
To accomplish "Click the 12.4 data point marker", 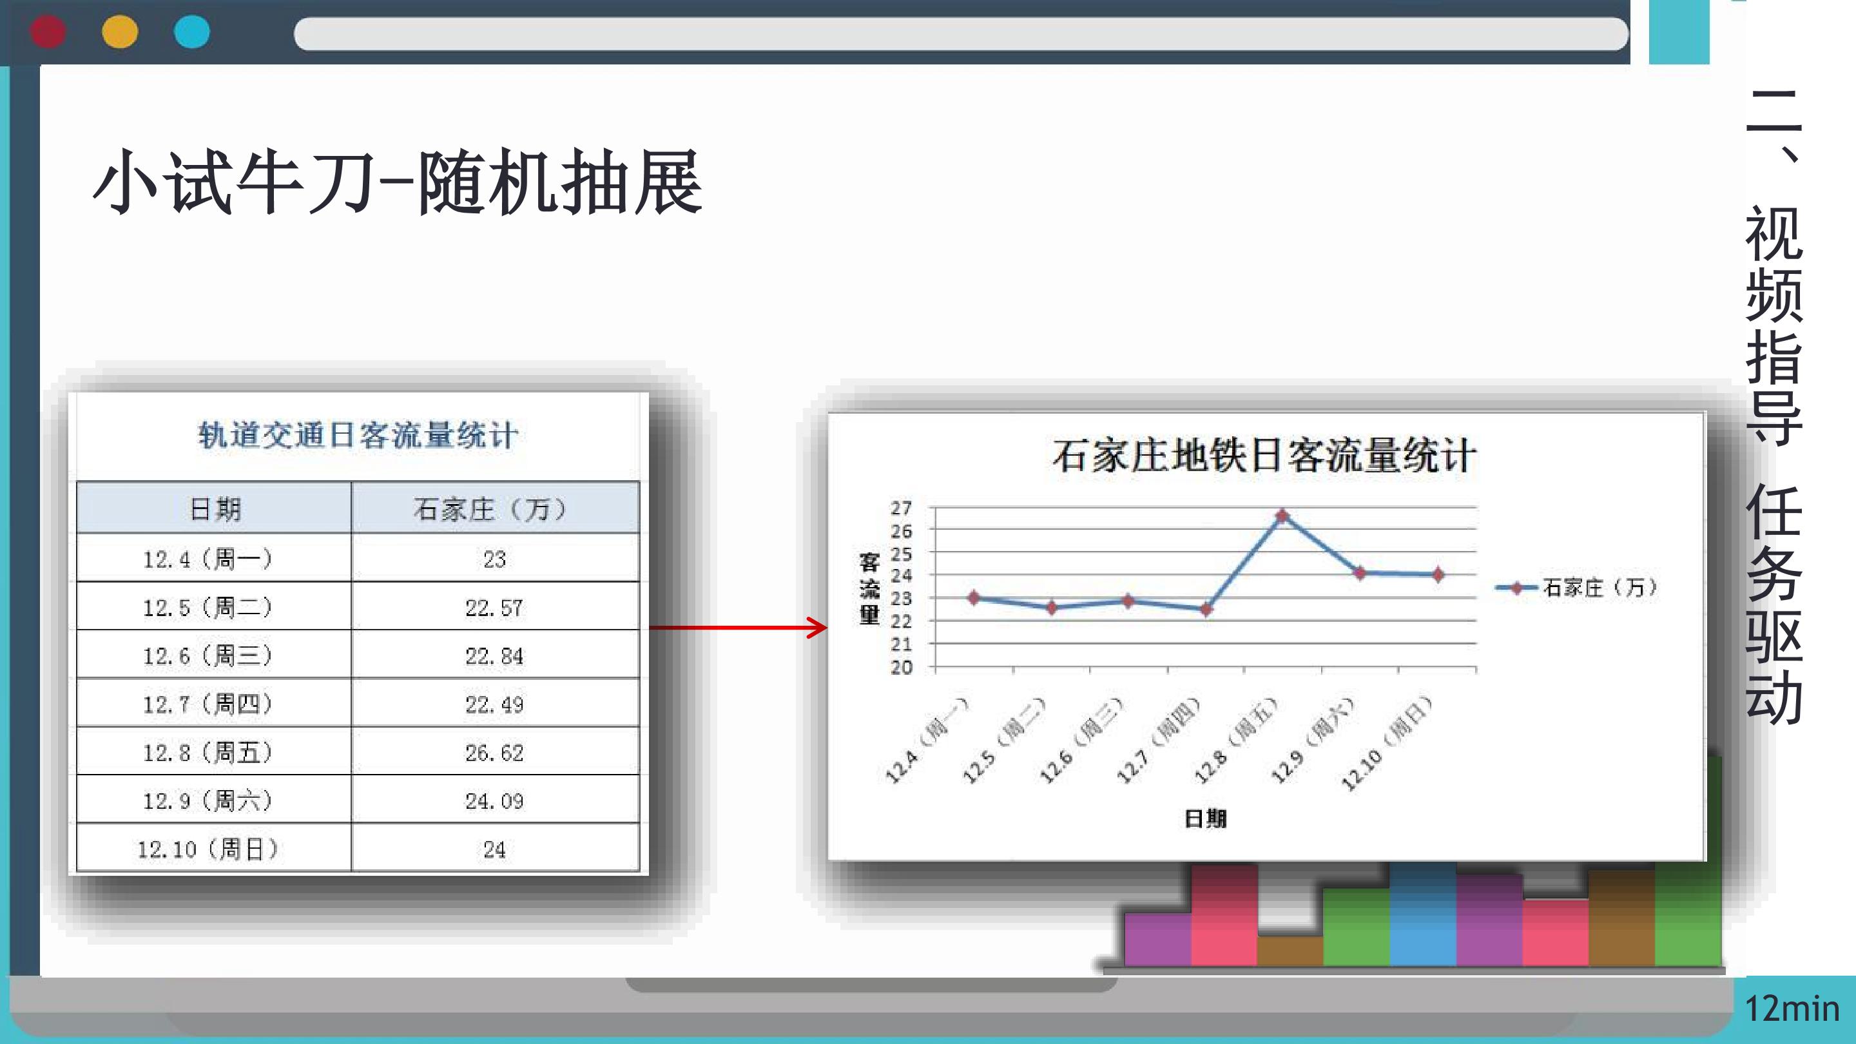I will tap(974, 597).
